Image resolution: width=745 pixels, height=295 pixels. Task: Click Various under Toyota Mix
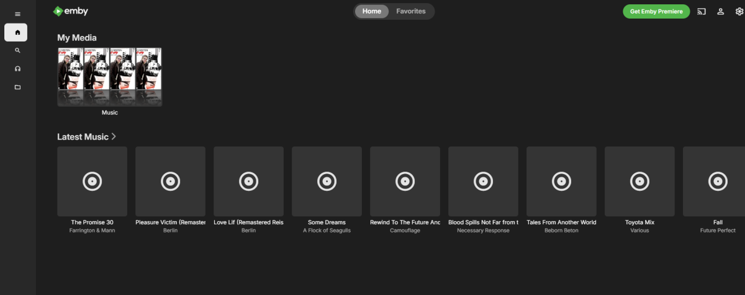[639, 231]
